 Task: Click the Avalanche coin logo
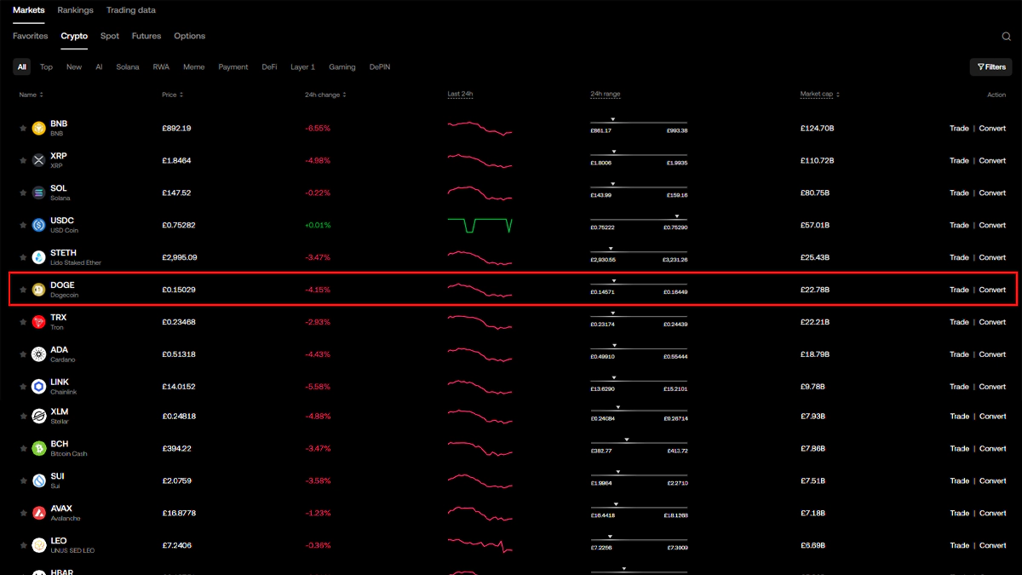point(38,514)
